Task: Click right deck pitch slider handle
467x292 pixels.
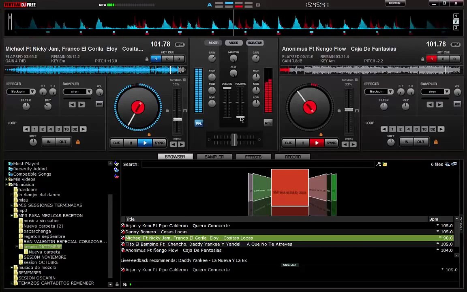Action: 349,109
